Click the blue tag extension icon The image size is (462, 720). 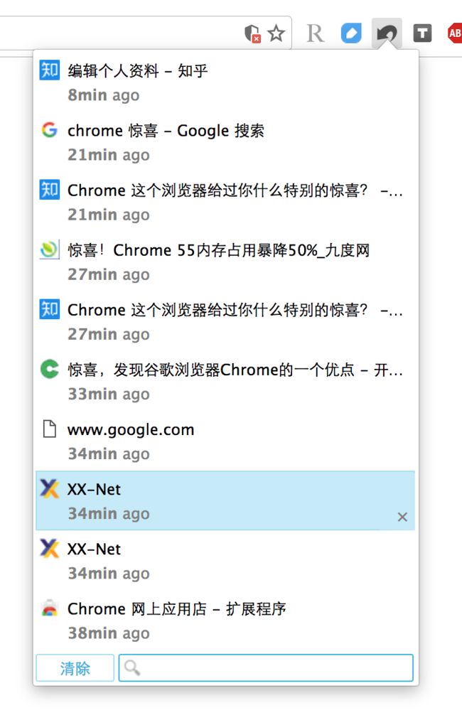pyautogui.click(x=351, y=33)
